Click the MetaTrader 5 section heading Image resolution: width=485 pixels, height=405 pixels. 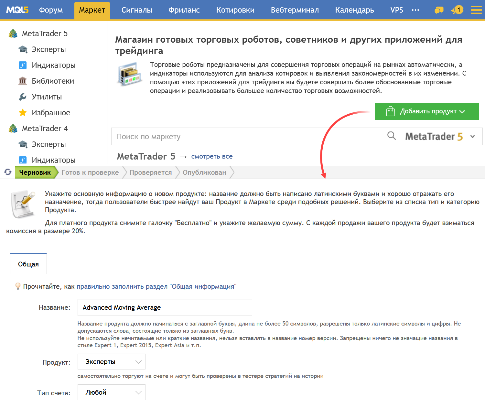146,156
